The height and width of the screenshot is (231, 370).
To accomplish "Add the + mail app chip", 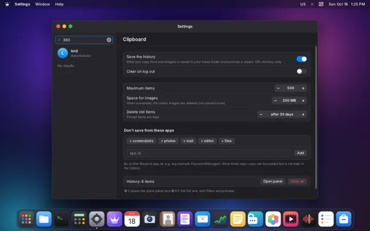I will (x=188, y=141).
